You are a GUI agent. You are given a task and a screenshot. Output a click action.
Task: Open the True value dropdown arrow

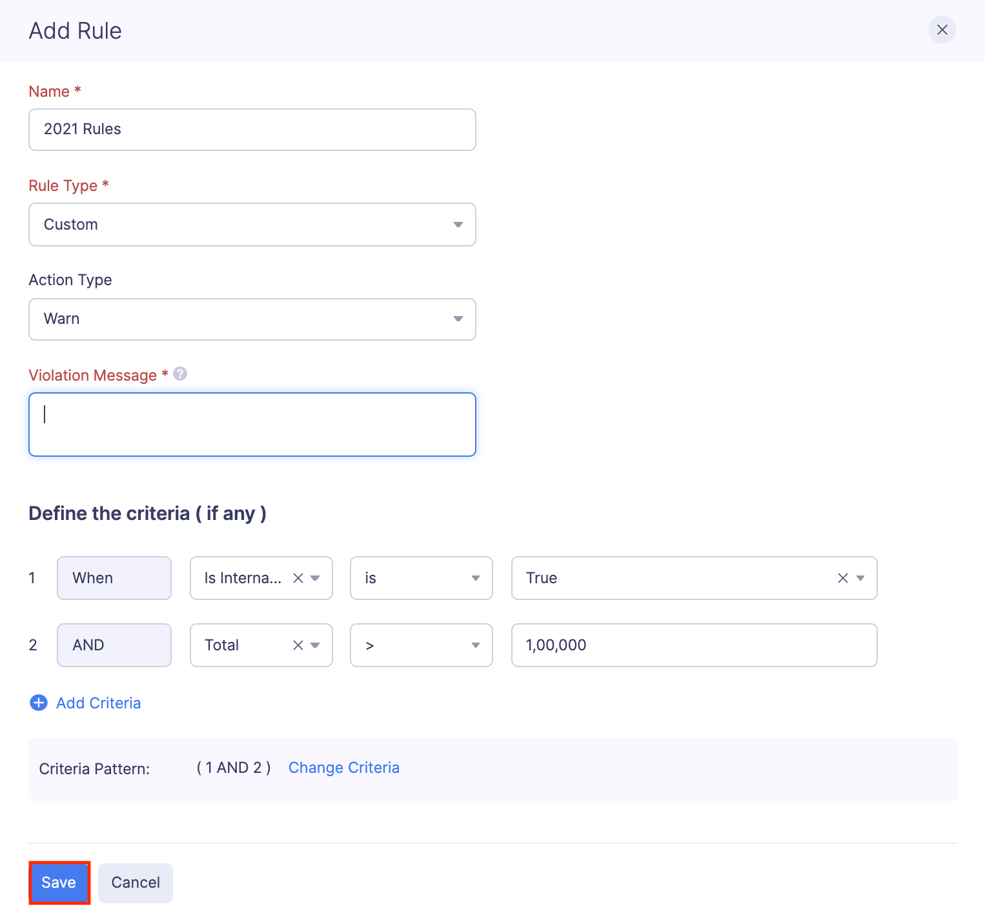[x=860, y=578]
